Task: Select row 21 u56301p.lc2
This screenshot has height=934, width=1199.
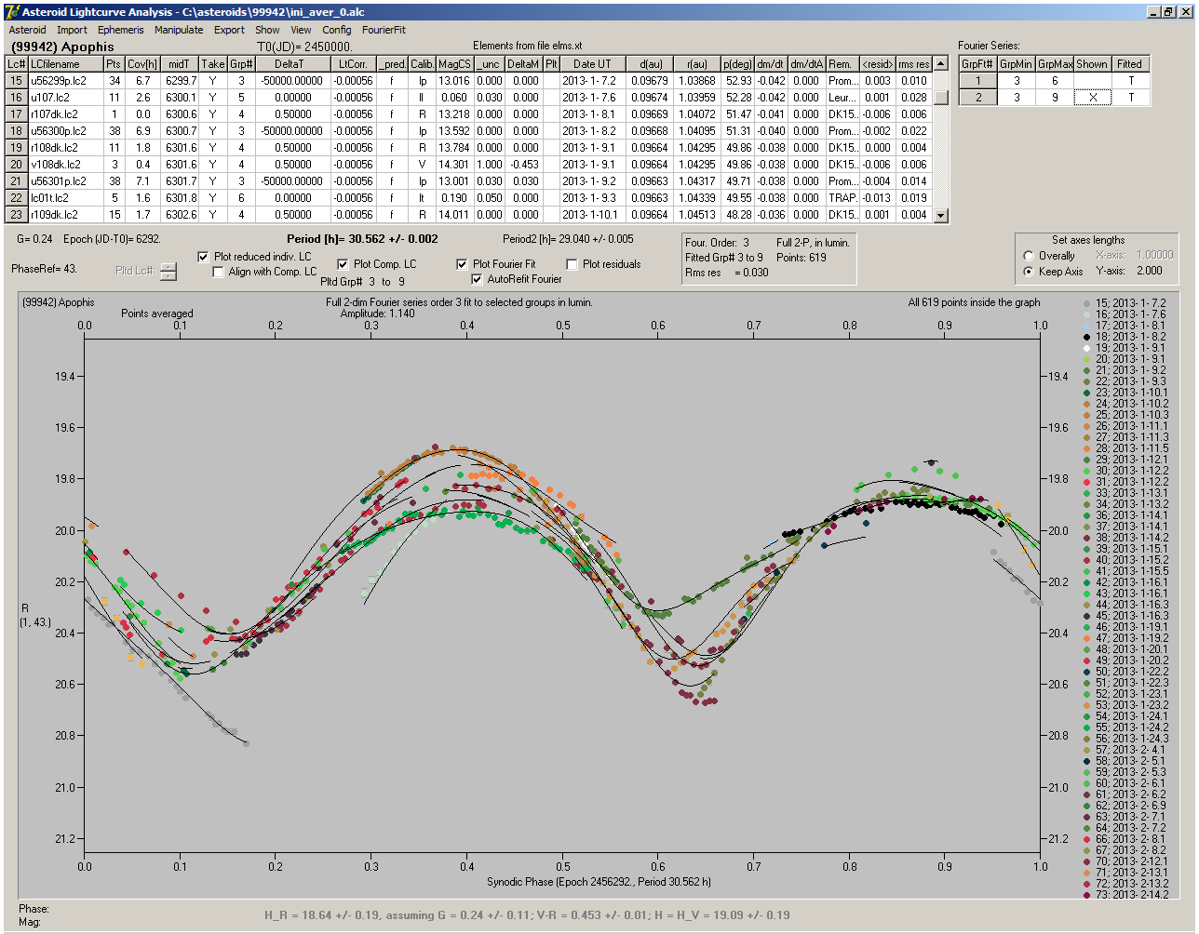Action: point(469,181)
